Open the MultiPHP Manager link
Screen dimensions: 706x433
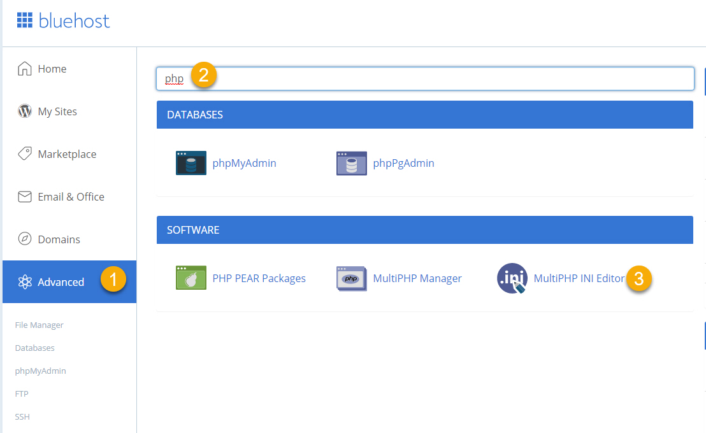click(417, 279)
